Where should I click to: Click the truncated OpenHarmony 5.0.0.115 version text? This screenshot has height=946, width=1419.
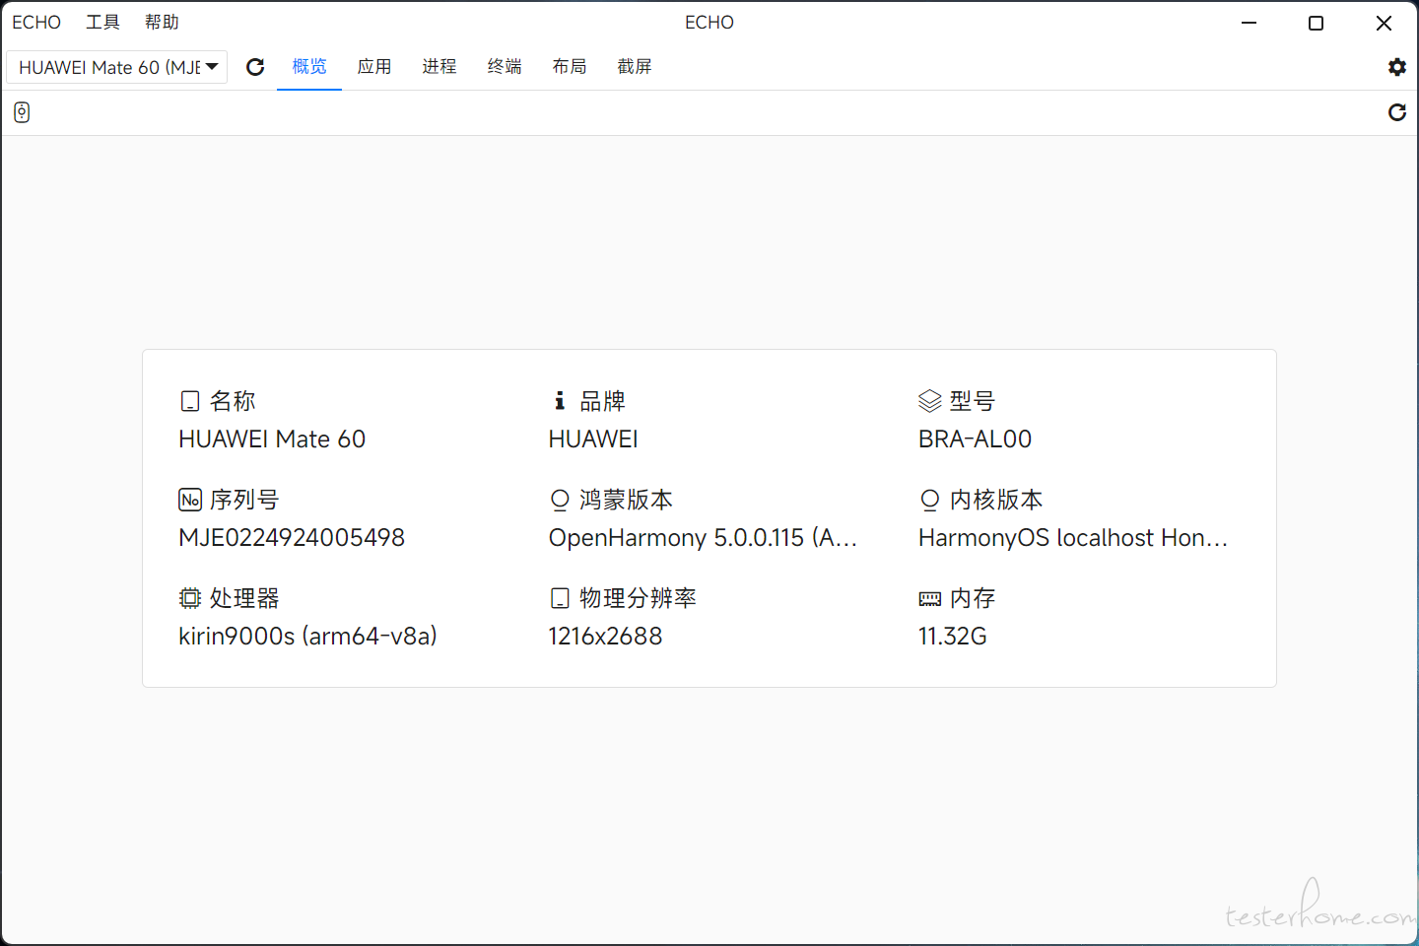point(703,538)
